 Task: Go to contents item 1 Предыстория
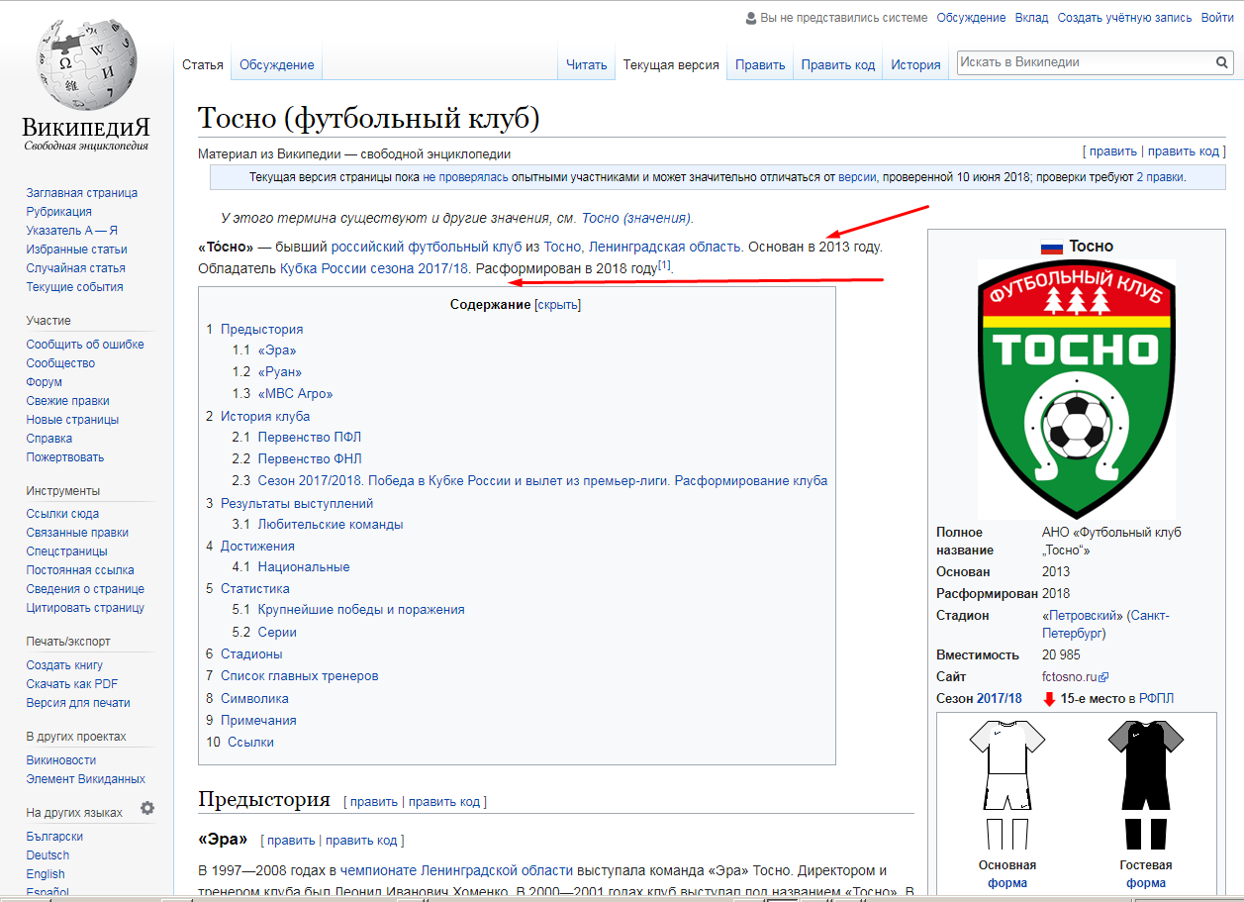click(x=254, y=330)
